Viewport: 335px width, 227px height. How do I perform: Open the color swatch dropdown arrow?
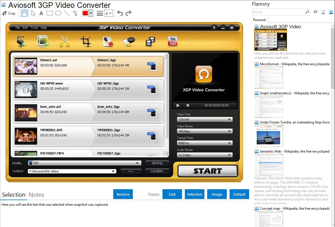point(91,13)
